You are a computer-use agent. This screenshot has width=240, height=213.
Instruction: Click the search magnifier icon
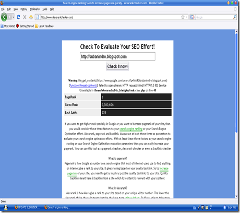click(x=234, y=17)
